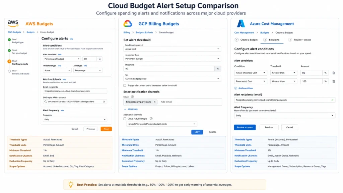
Task: Enable Trigger alert when spend decreases checkbox
Action: (x=125, y=85)
